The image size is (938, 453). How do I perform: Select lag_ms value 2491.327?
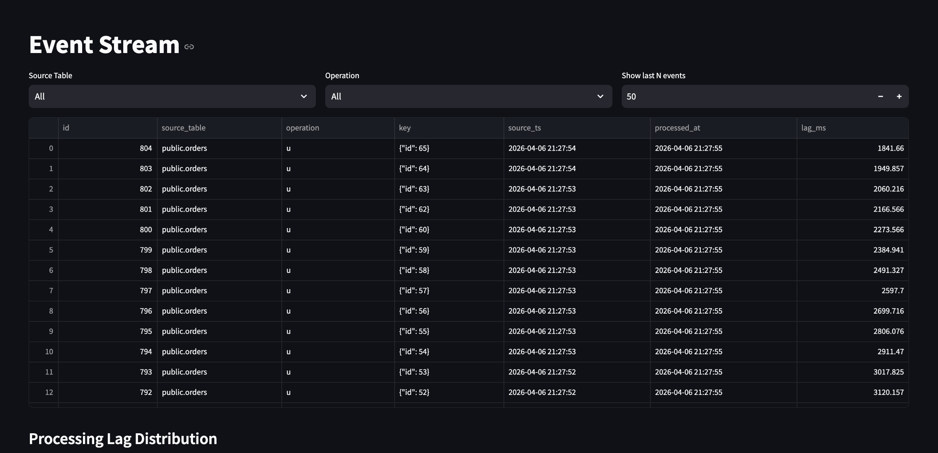(853, 270)
